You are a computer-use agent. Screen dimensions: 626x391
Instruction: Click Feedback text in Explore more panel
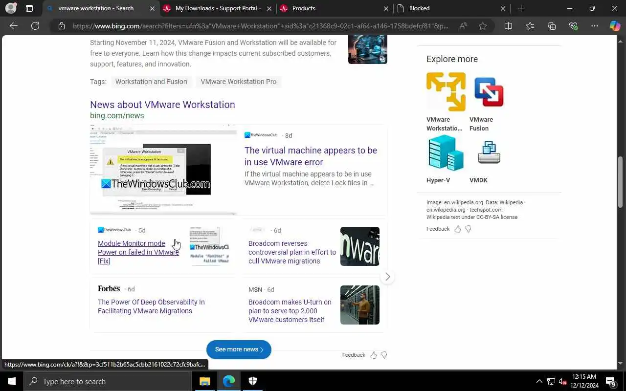tap(438, 229)
